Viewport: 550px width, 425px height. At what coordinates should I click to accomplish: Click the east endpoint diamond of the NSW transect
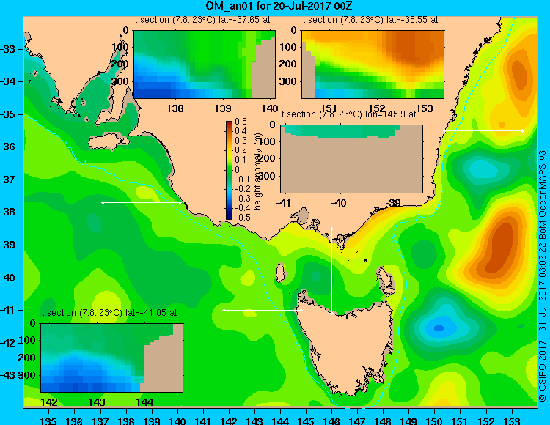[523, 130]
